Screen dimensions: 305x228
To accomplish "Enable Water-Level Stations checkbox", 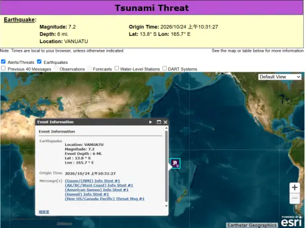I will click(x=117, y=68).
